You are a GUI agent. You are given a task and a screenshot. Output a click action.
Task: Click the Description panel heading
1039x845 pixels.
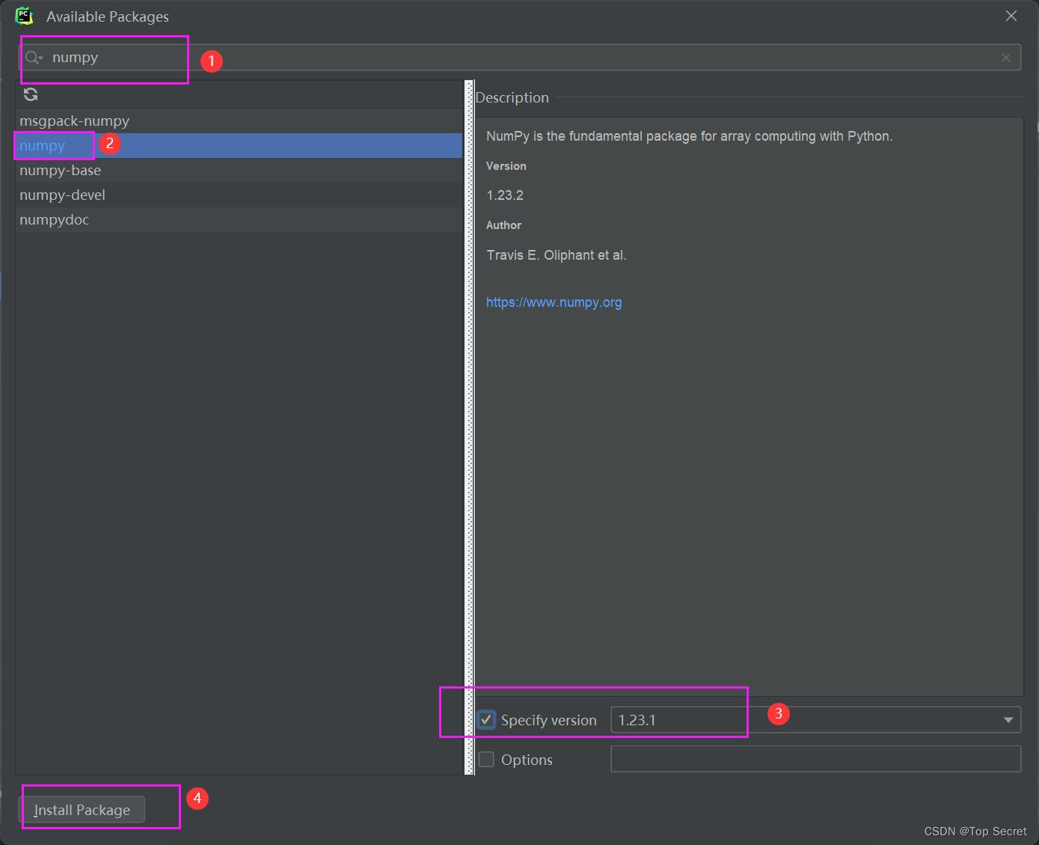(x=512, y=97)
